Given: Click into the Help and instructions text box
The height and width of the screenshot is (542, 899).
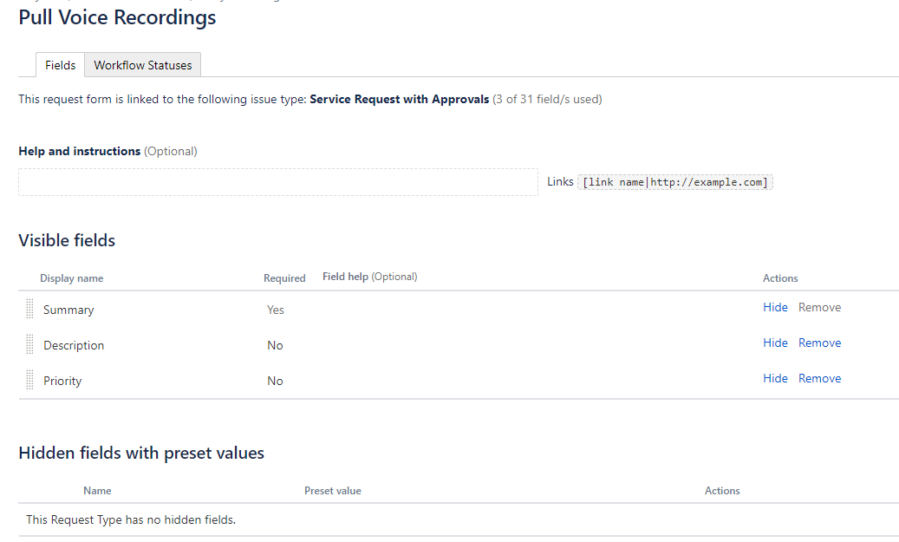Looking at the screenshot, I should click(x=278, y=182).
